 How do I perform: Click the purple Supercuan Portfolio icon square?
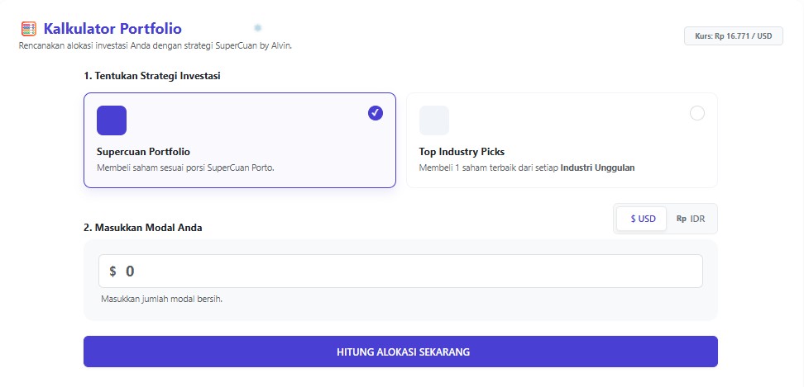tap(112, 120)
